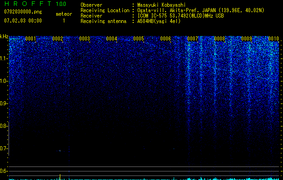Click the ICOM IC-575 receiver frequency text

pyautogui.click(x=180, y=16)
